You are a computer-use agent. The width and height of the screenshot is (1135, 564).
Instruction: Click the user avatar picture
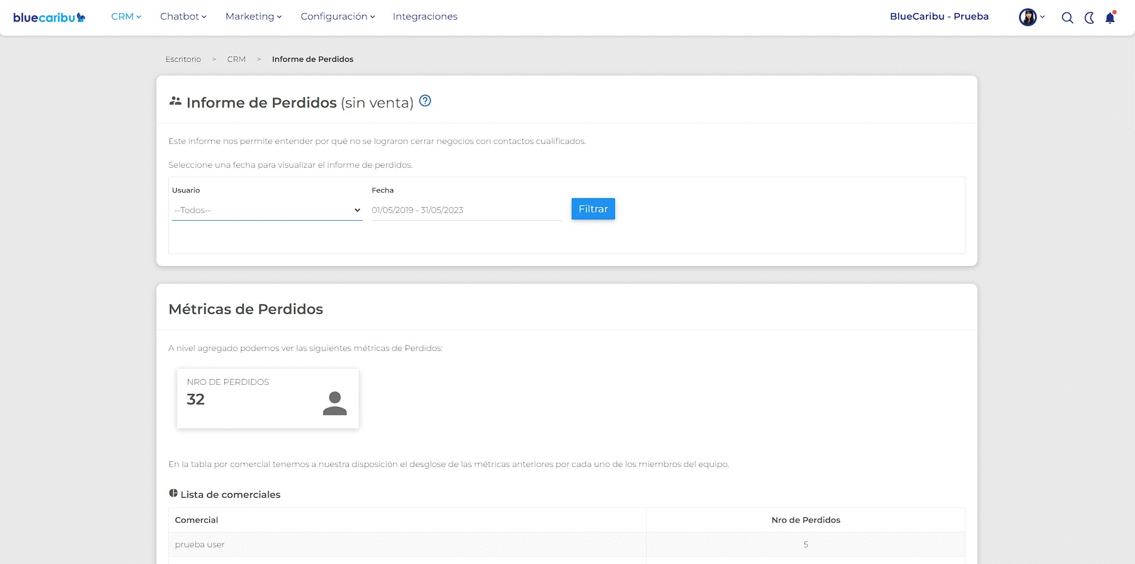(x=1027, y=17)
